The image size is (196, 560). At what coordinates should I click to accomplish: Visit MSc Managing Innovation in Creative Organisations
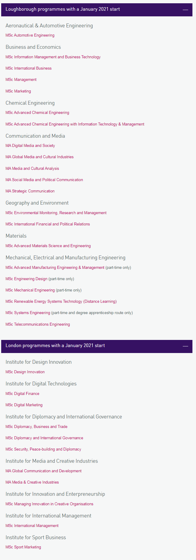click(49, 504)
